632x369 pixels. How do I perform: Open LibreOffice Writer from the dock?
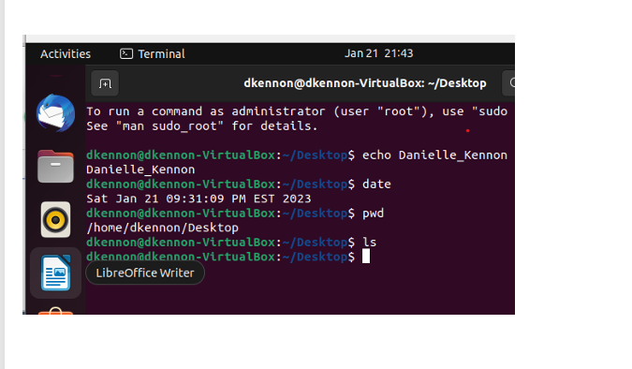[x=55, y=273]
